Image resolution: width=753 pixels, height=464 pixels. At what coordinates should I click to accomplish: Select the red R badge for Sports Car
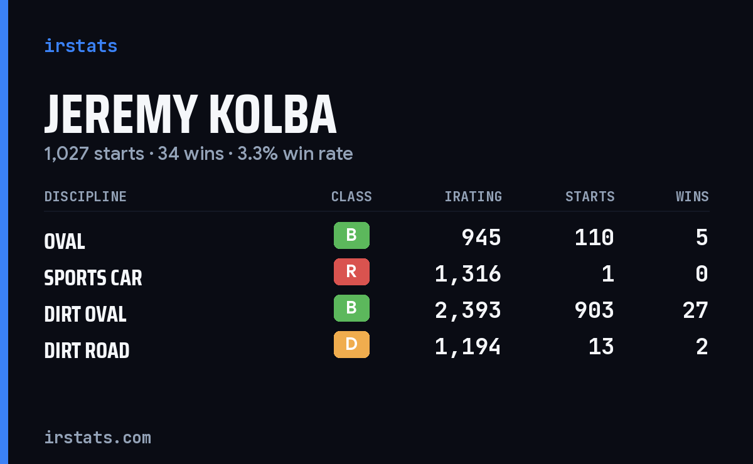[x=351, y=272]
